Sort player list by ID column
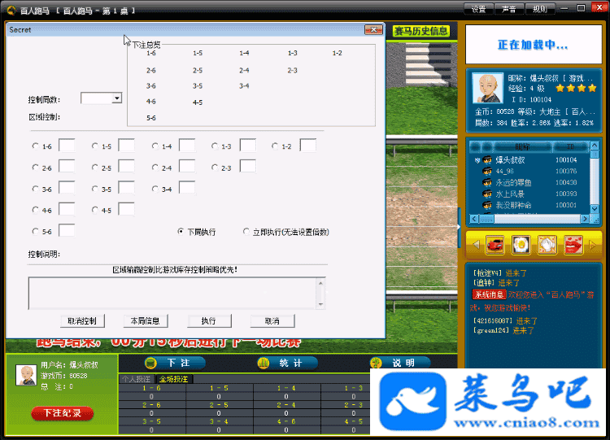This screenshot has width=610, height=440. coord(570,146)
